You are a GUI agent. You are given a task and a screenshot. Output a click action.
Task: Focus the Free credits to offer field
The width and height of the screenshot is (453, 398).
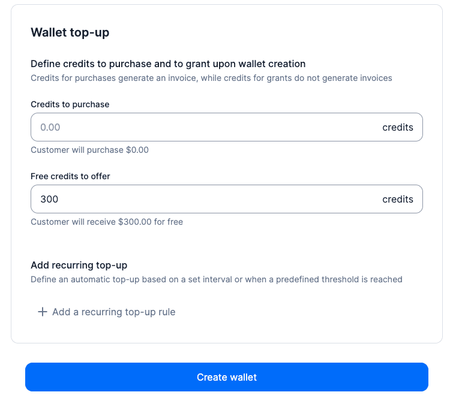click(204, 199)
